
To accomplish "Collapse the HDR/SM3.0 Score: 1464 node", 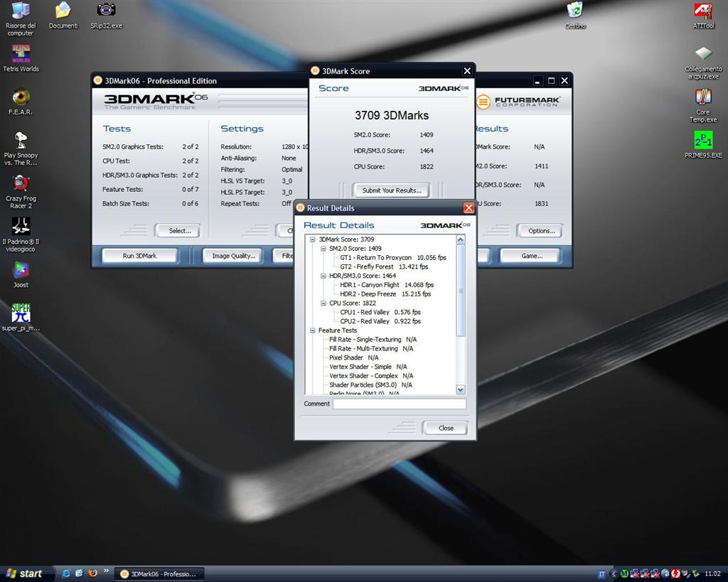I will point(323,276).
